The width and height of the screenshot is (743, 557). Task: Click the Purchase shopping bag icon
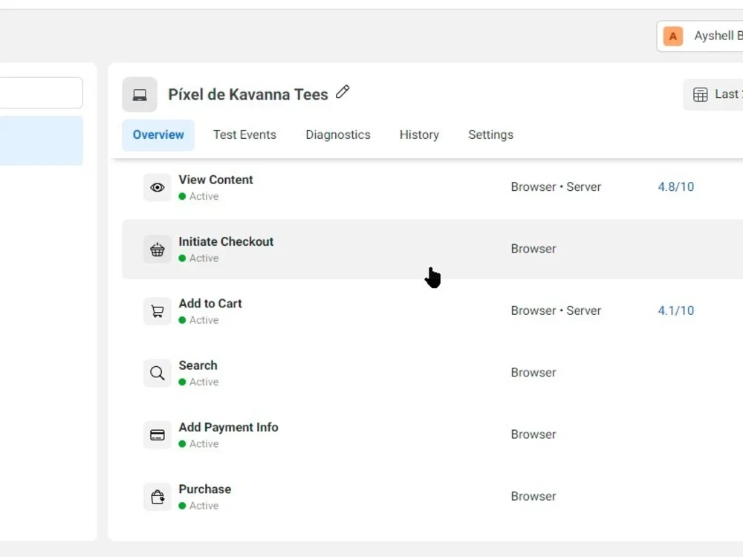[x=157, y=496]
